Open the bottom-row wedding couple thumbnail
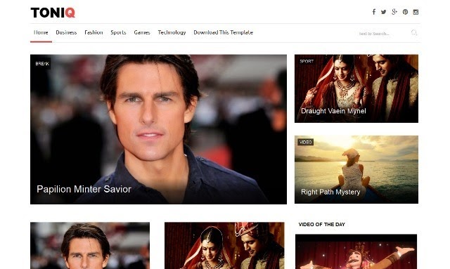 coord(224,246)
